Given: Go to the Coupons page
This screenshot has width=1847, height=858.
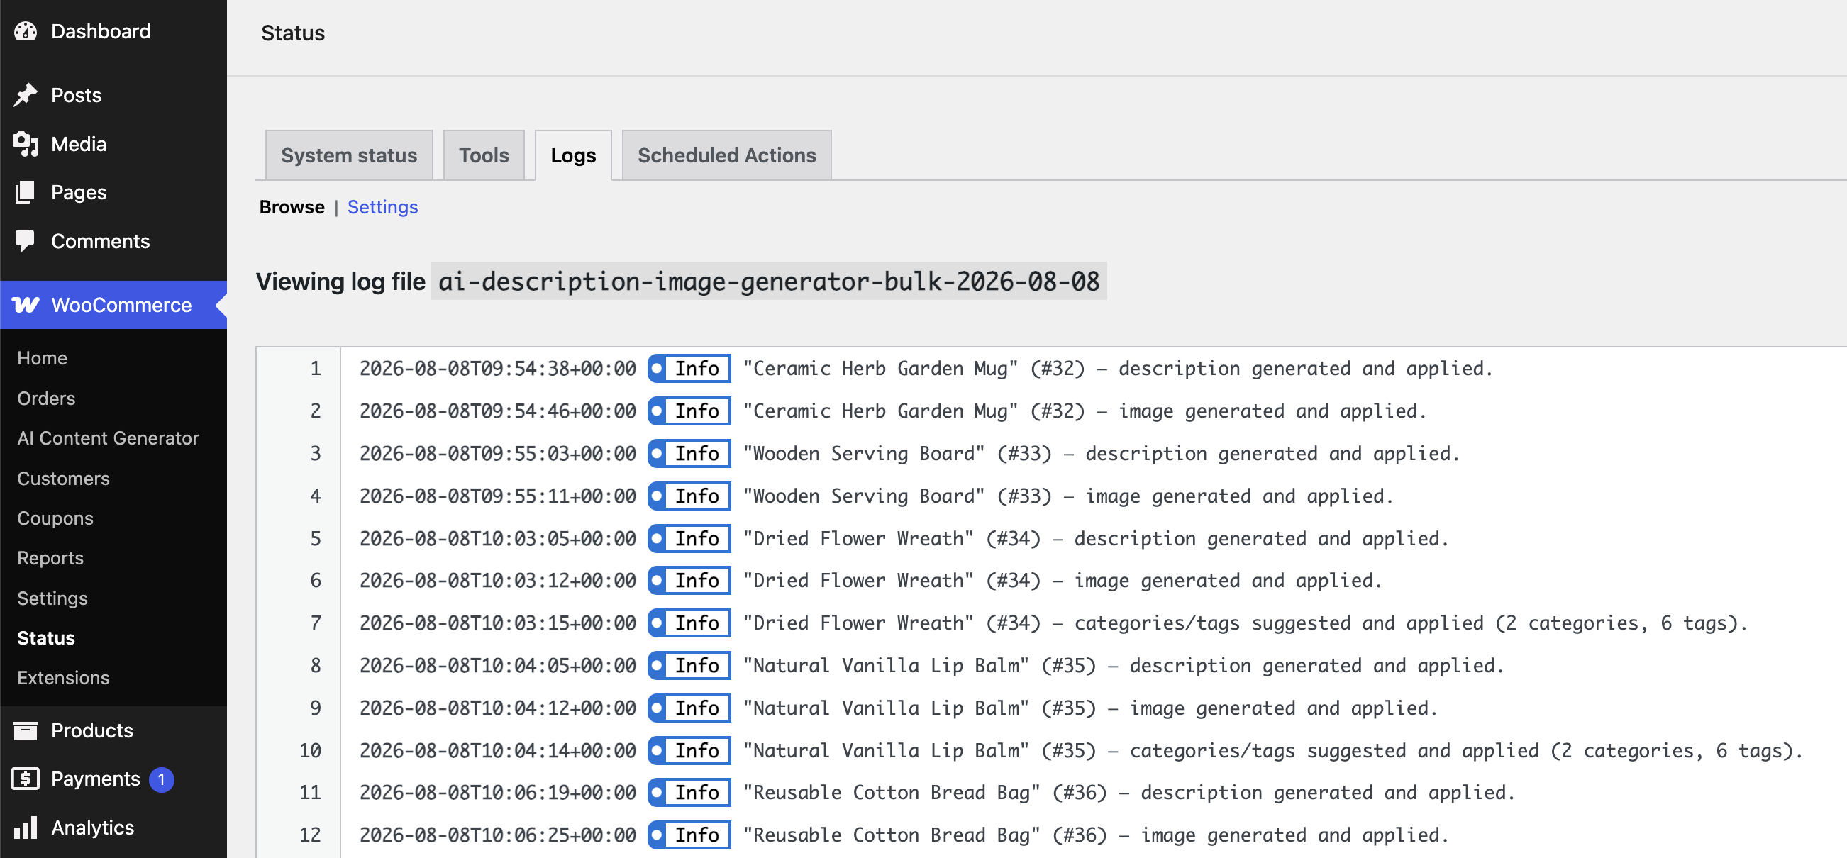Looking at the screenshot, I should (55, 518).
